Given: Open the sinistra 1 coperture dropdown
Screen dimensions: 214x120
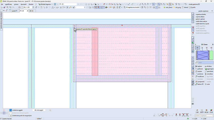Looking at the screenshot, I should 204,115.
